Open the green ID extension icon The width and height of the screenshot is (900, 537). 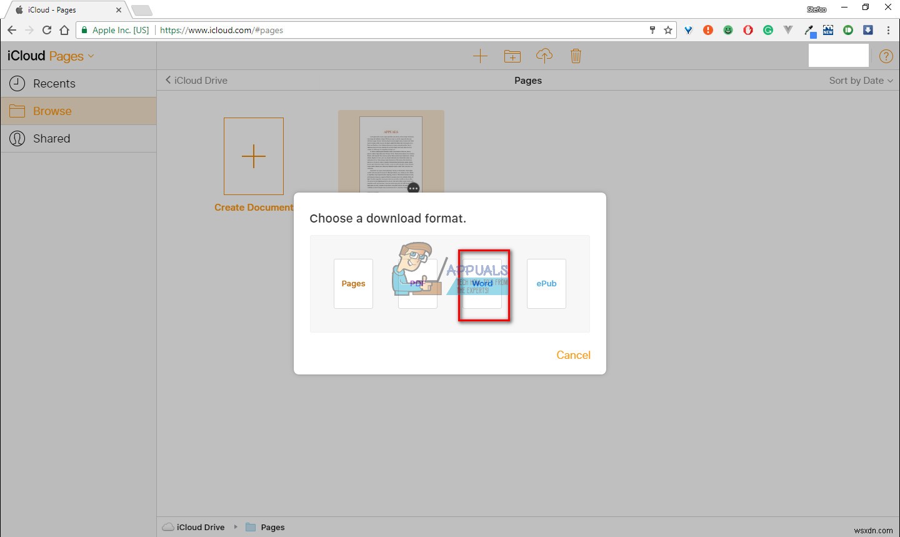point(848,30)
